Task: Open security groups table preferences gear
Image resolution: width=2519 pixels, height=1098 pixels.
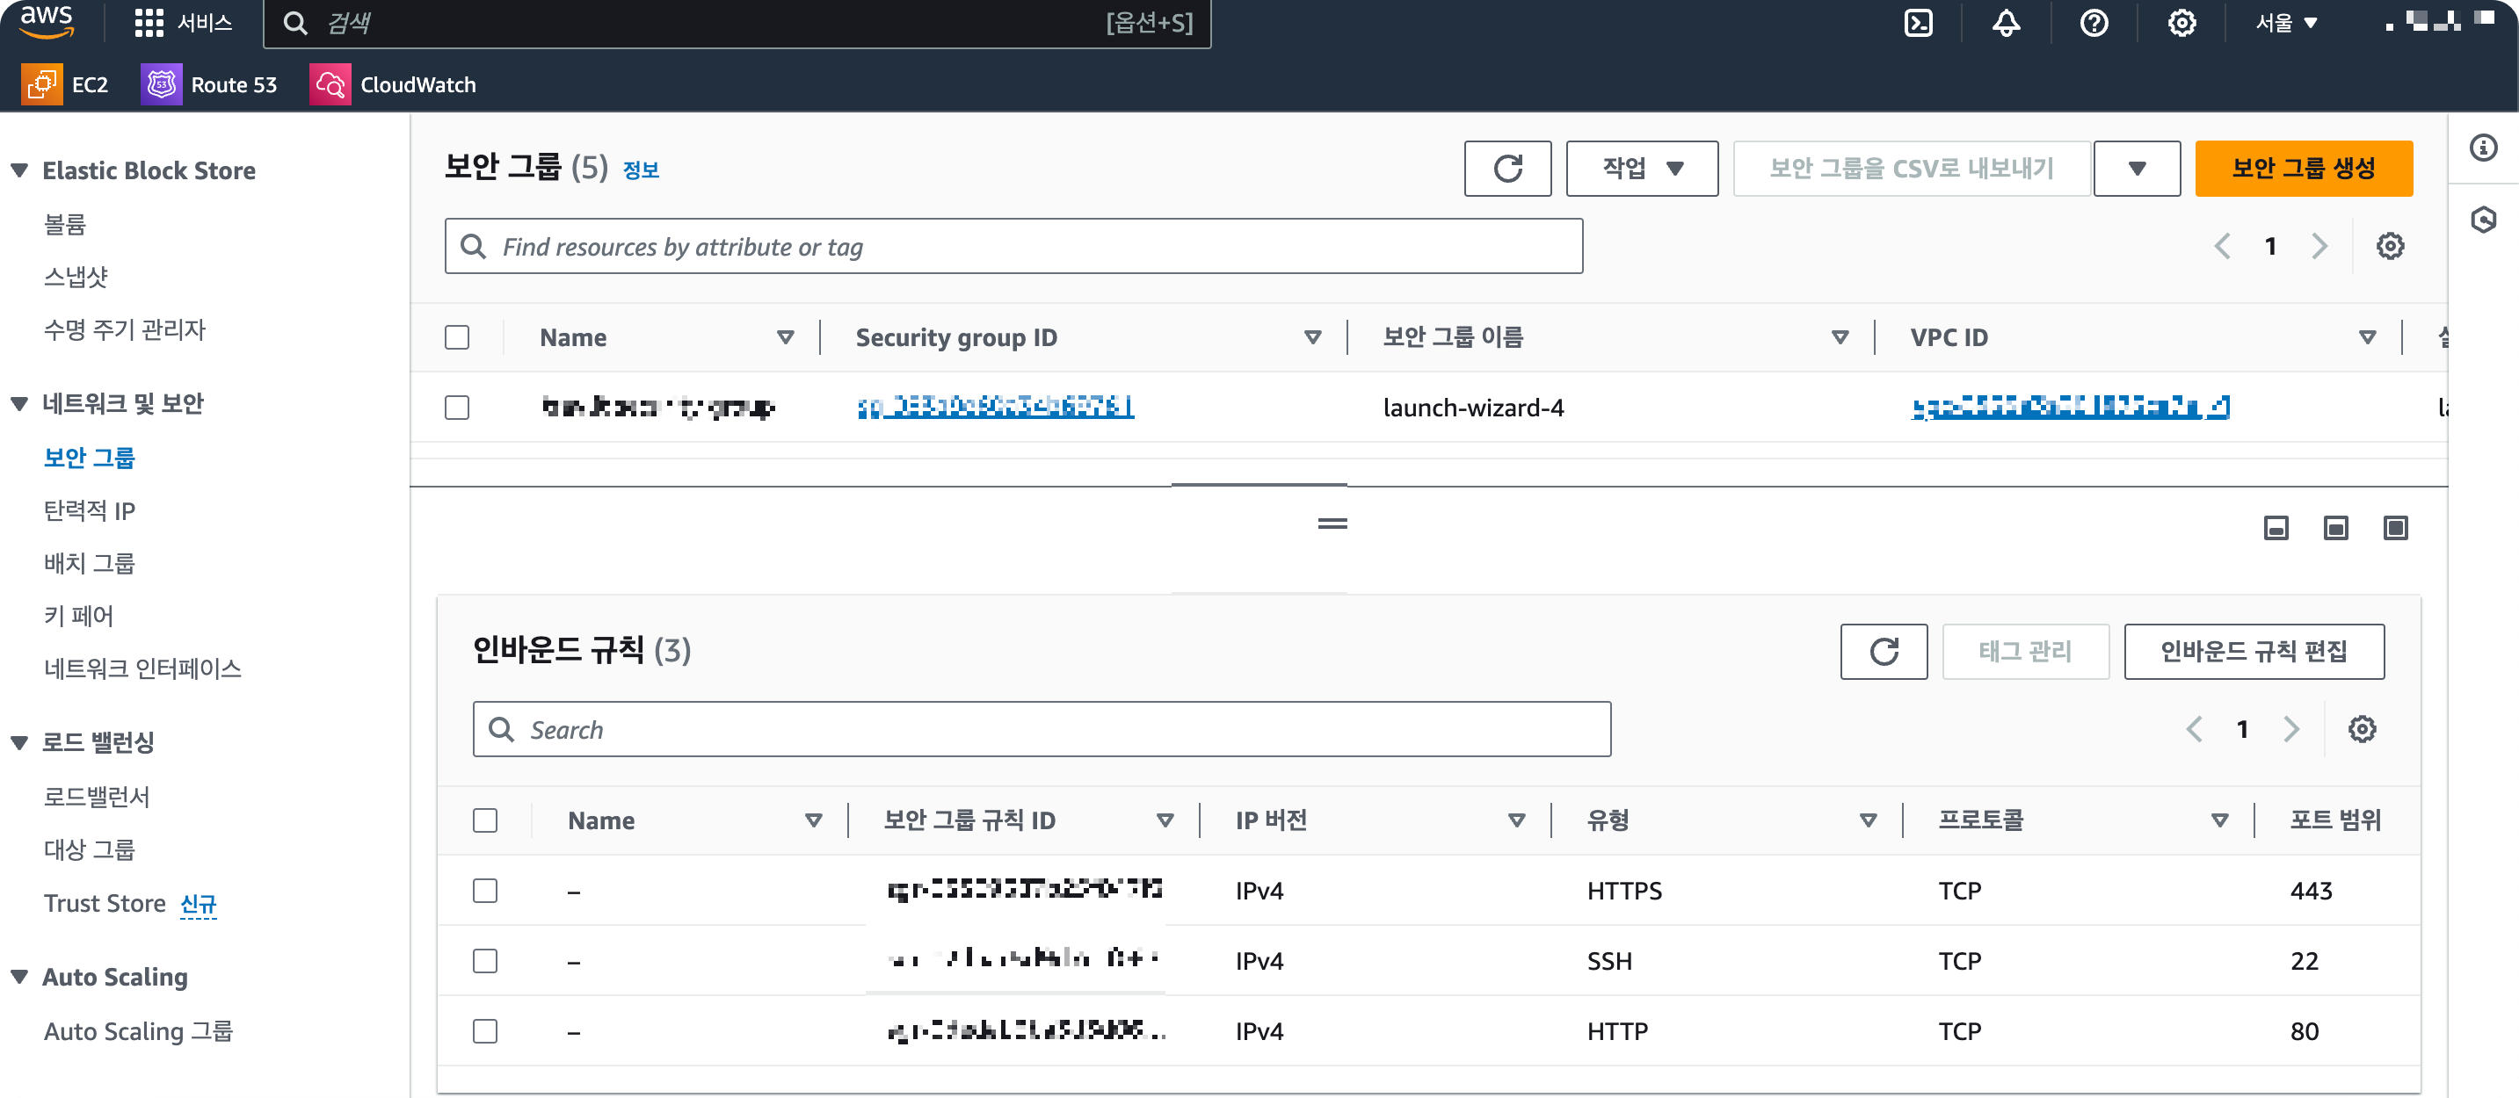Action: click(2390, 246)
